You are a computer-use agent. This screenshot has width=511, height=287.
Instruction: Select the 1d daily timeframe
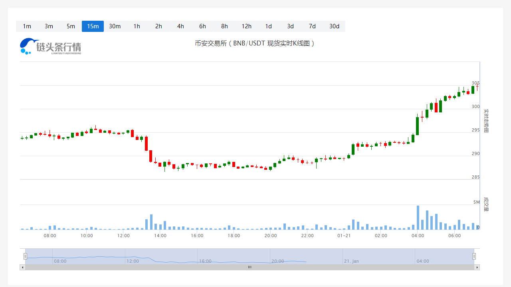point(268,26)
